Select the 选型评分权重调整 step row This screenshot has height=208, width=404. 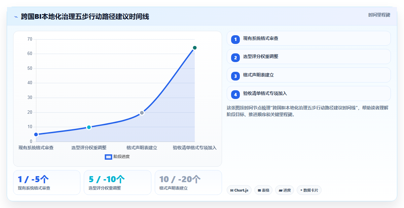coord(309,57)
